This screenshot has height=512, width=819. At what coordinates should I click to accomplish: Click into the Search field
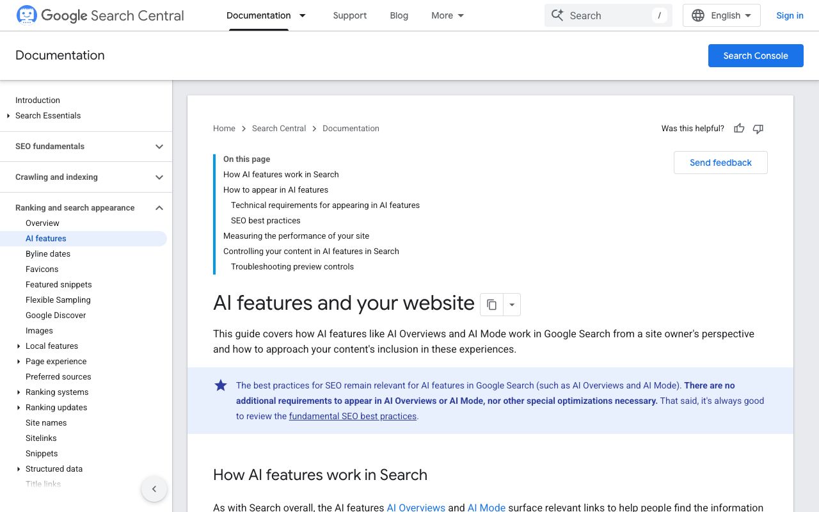608,15
